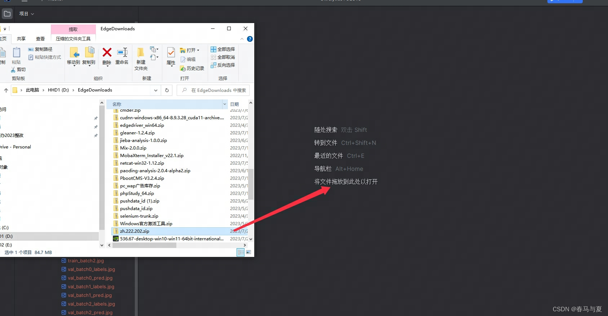Screen dimensions: 608x316
Task: Select the file PbootCMS-V3.2.4.zip
Action: 142,178
